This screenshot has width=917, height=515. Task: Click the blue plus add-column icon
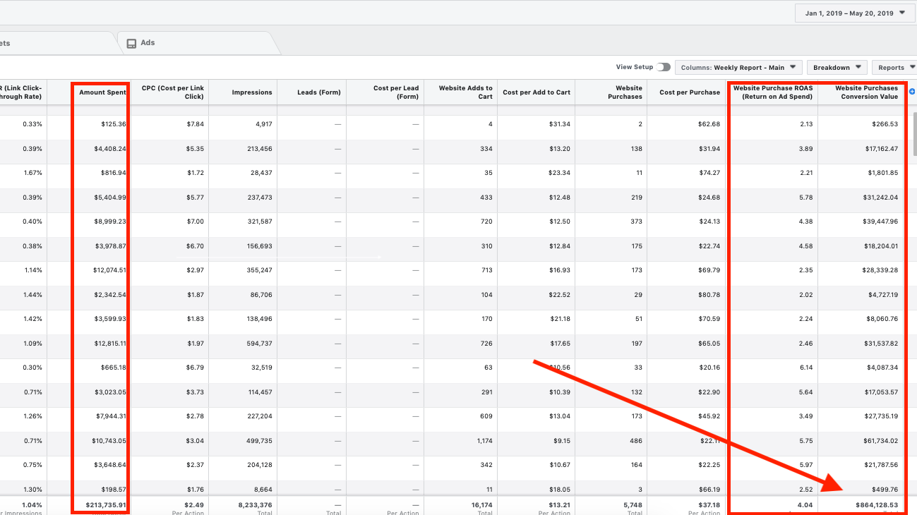tap(912, 92)
